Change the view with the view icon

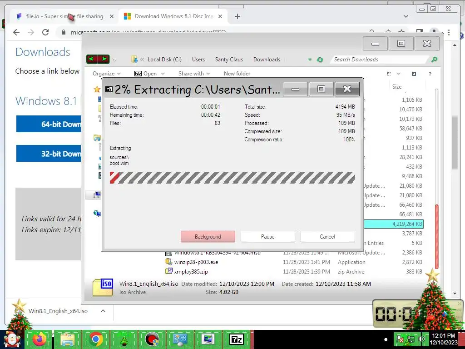(x=389, y=74)
